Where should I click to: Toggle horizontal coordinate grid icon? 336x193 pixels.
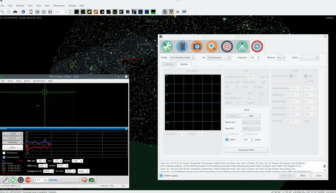click(147, 12)
